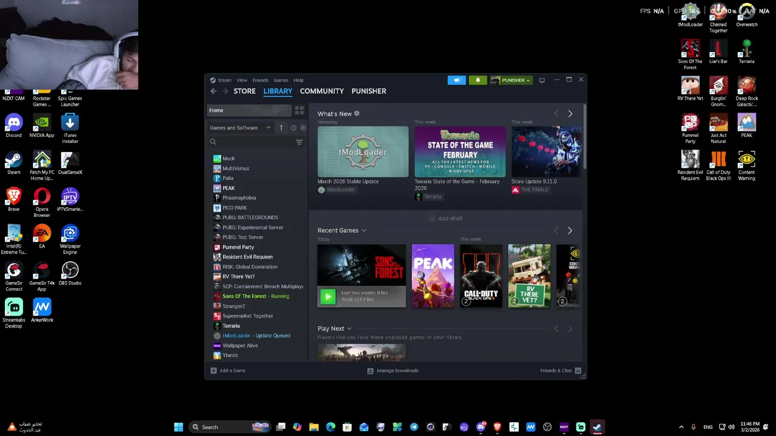Open File Explorer from the taskbar
Viewport: 776px width, 436px height.
click(x=314, y=428)
